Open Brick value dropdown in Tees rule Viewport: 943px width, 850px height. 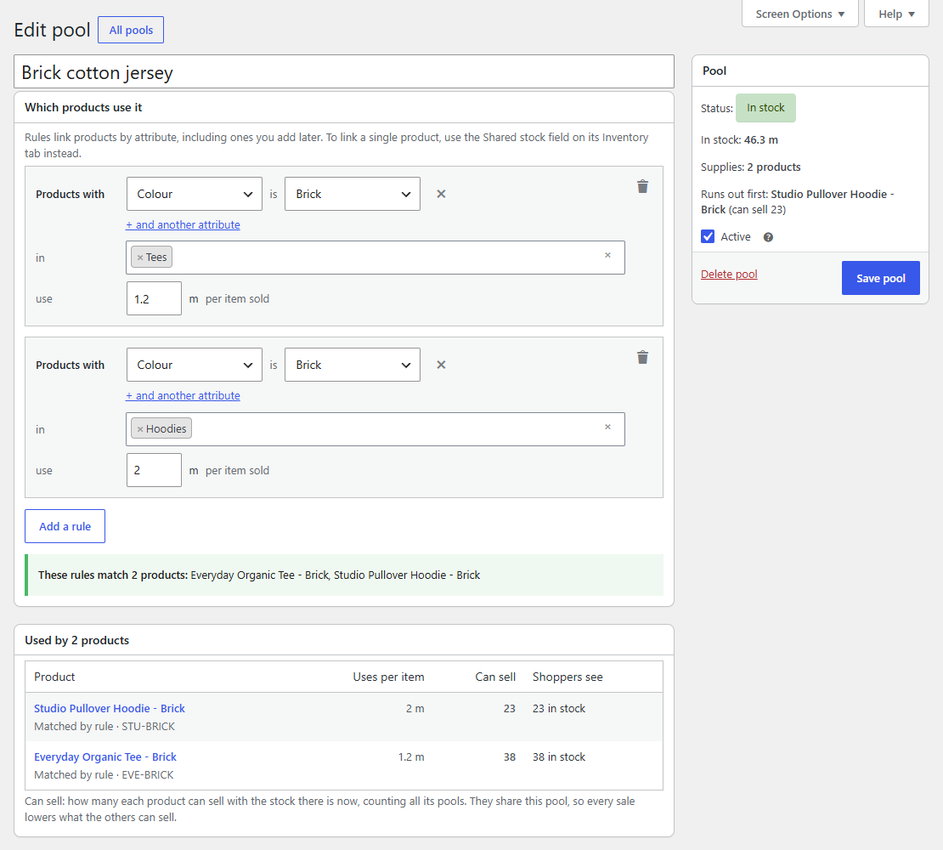click(x=353, y=194)
